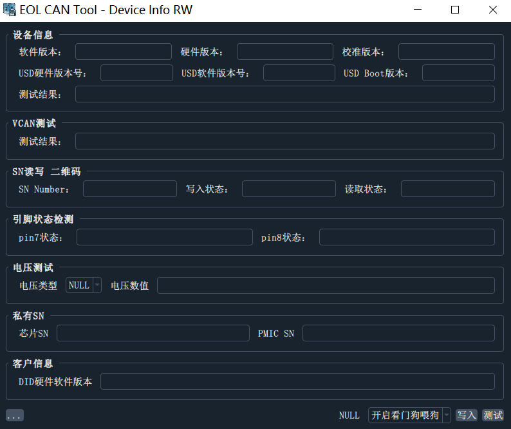Click the SN Number input field

point(130,189)
